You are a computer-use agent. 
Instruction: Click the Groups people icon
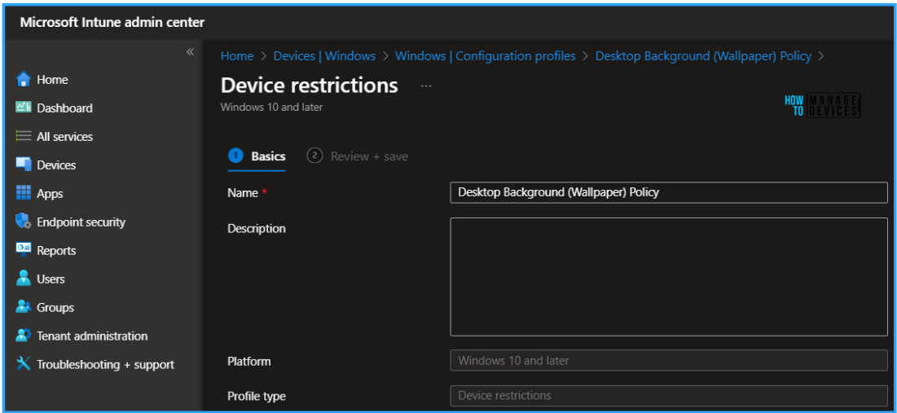24,307
